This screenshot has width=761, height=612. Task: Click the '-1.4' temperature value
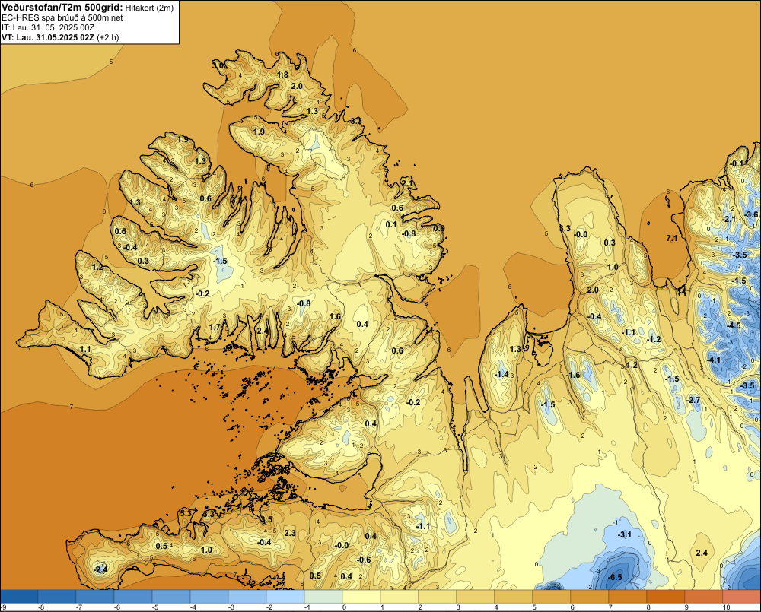click(x=501, y=374)
